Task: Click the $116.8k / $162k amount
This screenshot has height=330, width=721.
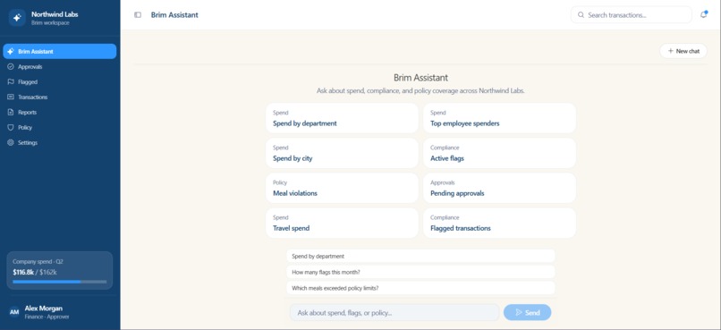Action: coord(35,272)
